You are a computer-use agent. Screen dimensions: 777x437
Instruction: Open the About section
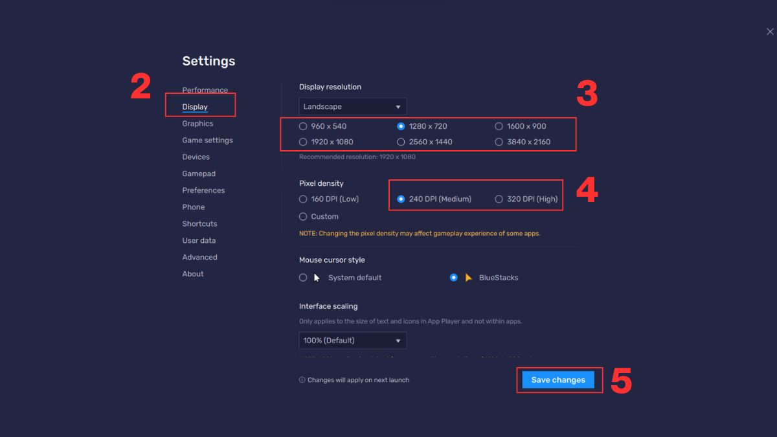(x=193, y=274)
